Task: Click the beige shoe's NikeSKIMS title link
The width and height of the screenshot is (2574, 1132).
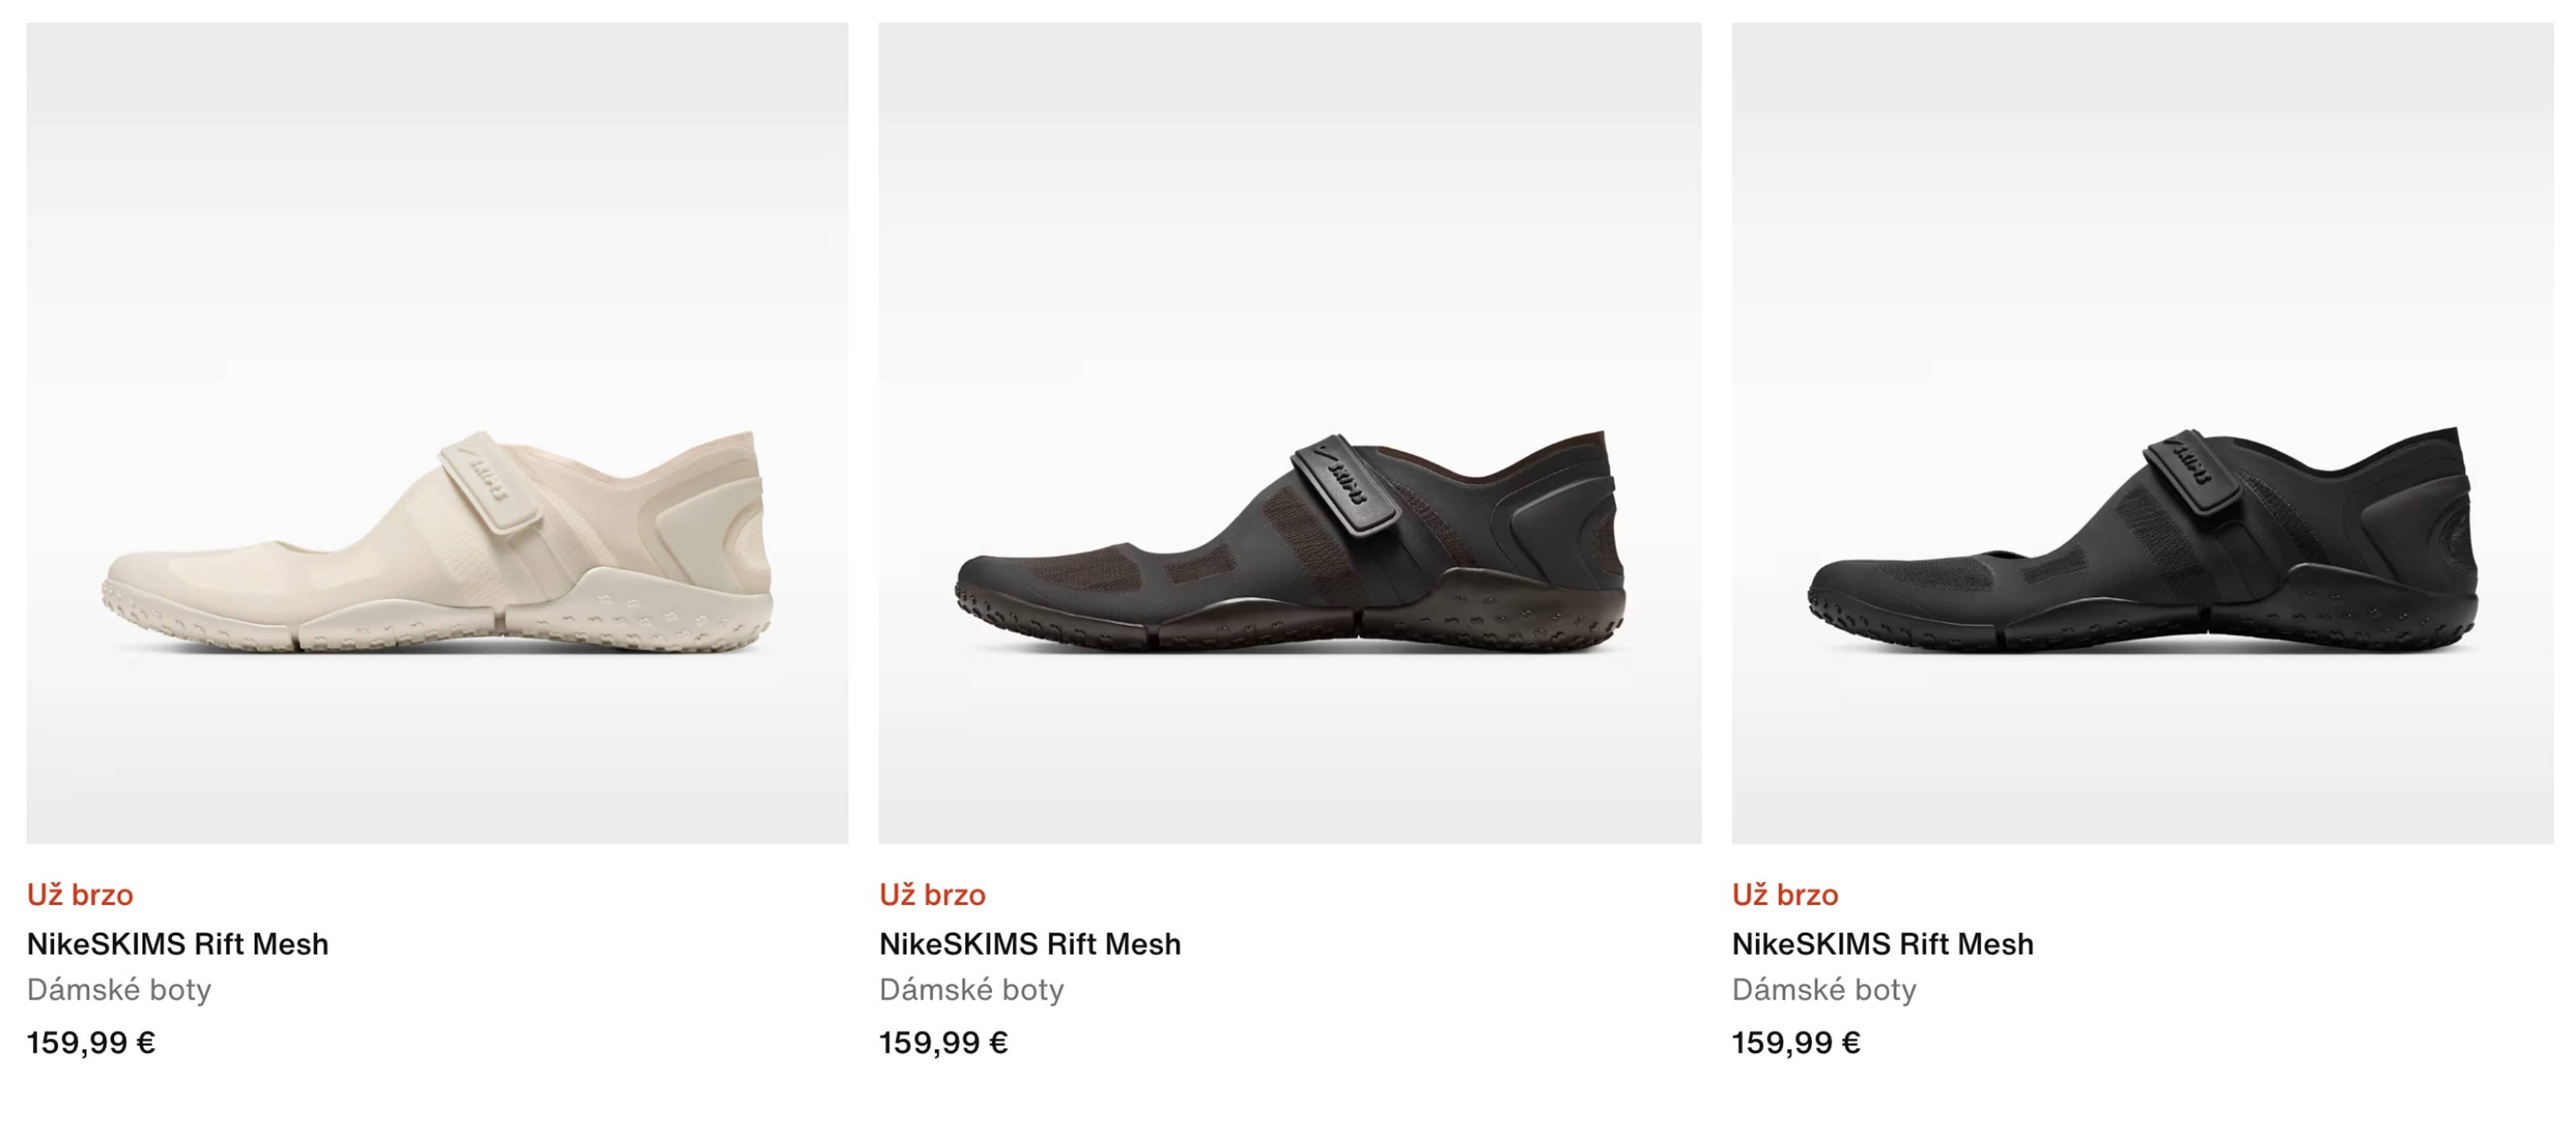Action: pos(177,944)
